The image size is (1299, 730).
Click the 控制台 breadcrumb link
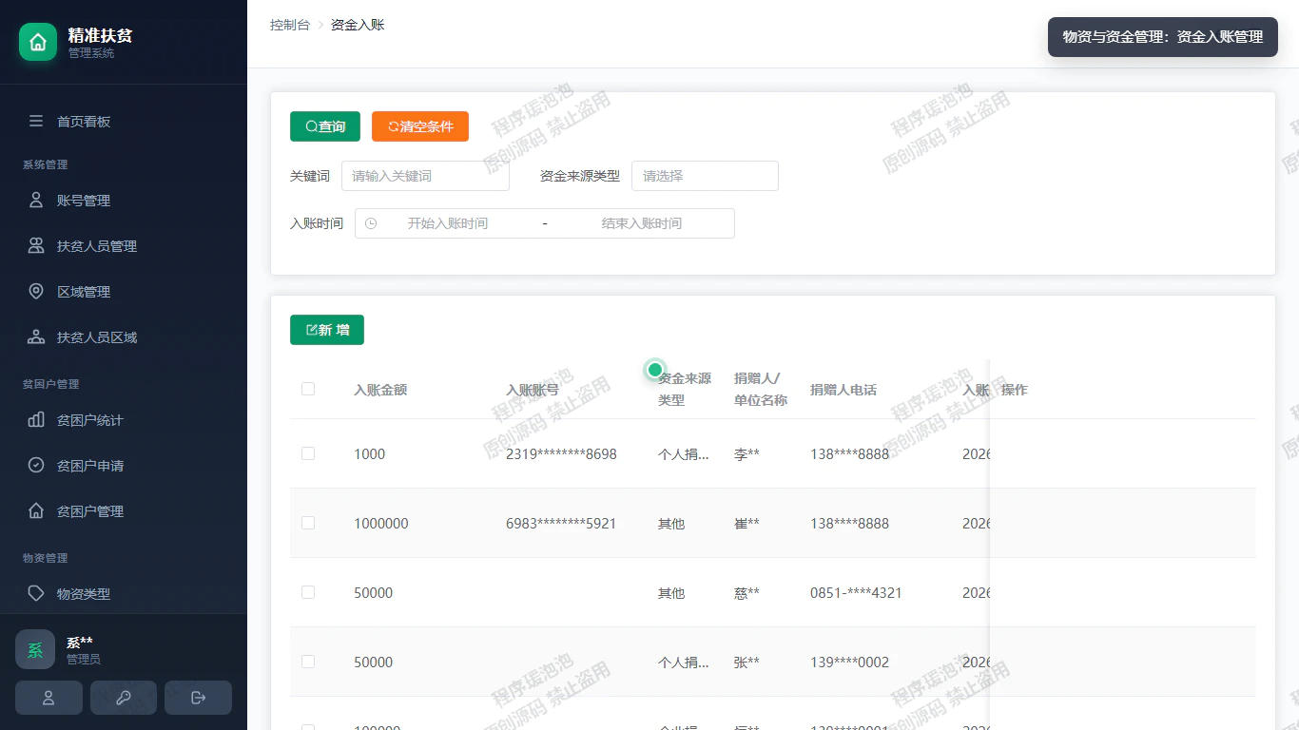coord(290,25)
